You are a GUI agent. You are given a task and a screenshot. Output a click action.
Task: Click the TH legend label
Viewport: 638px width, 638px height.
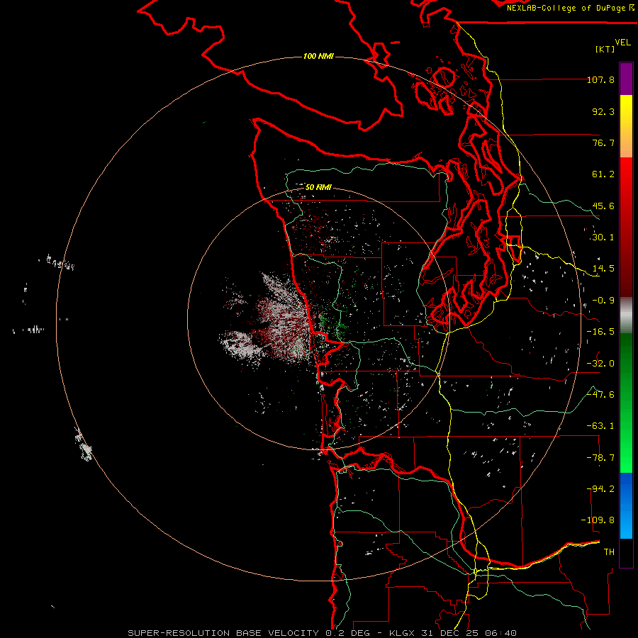click(x=609, y=552)
